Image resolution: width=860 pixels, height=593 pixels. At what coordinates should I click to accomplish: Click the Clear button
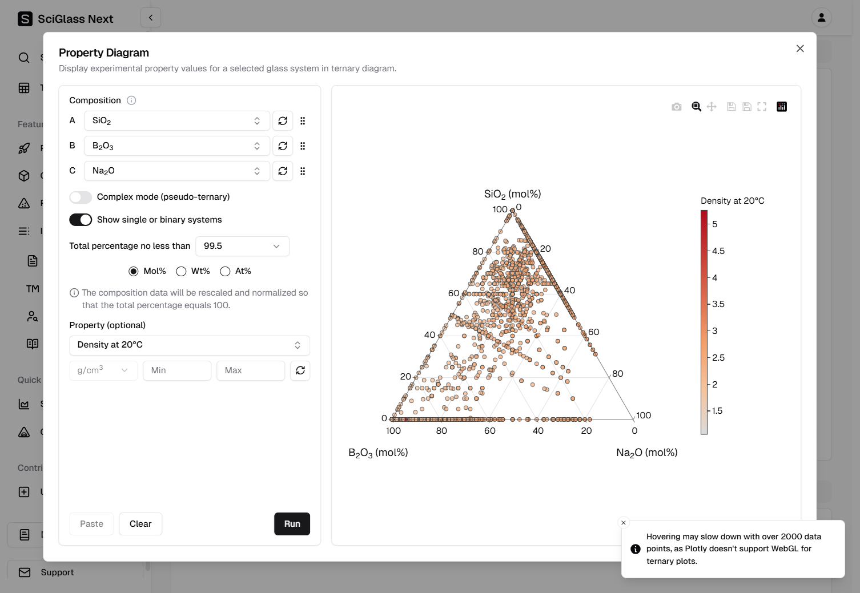(140, 524)
